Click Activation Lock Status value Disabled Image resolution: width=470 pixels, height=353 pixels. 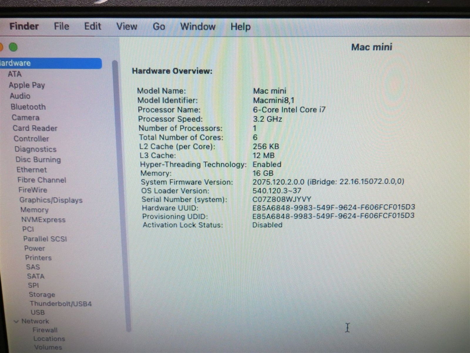[267, 225]
